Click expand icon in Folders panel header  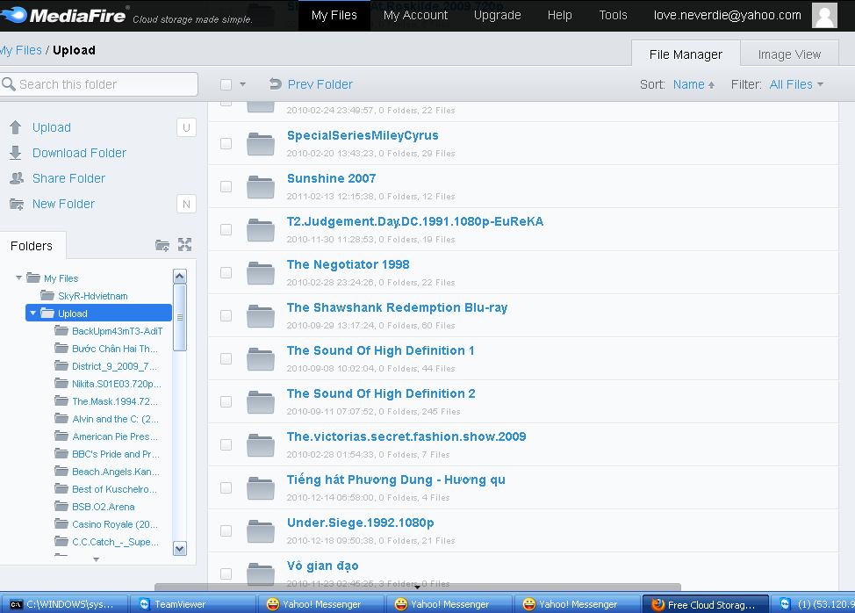click(x=185, y=245)
